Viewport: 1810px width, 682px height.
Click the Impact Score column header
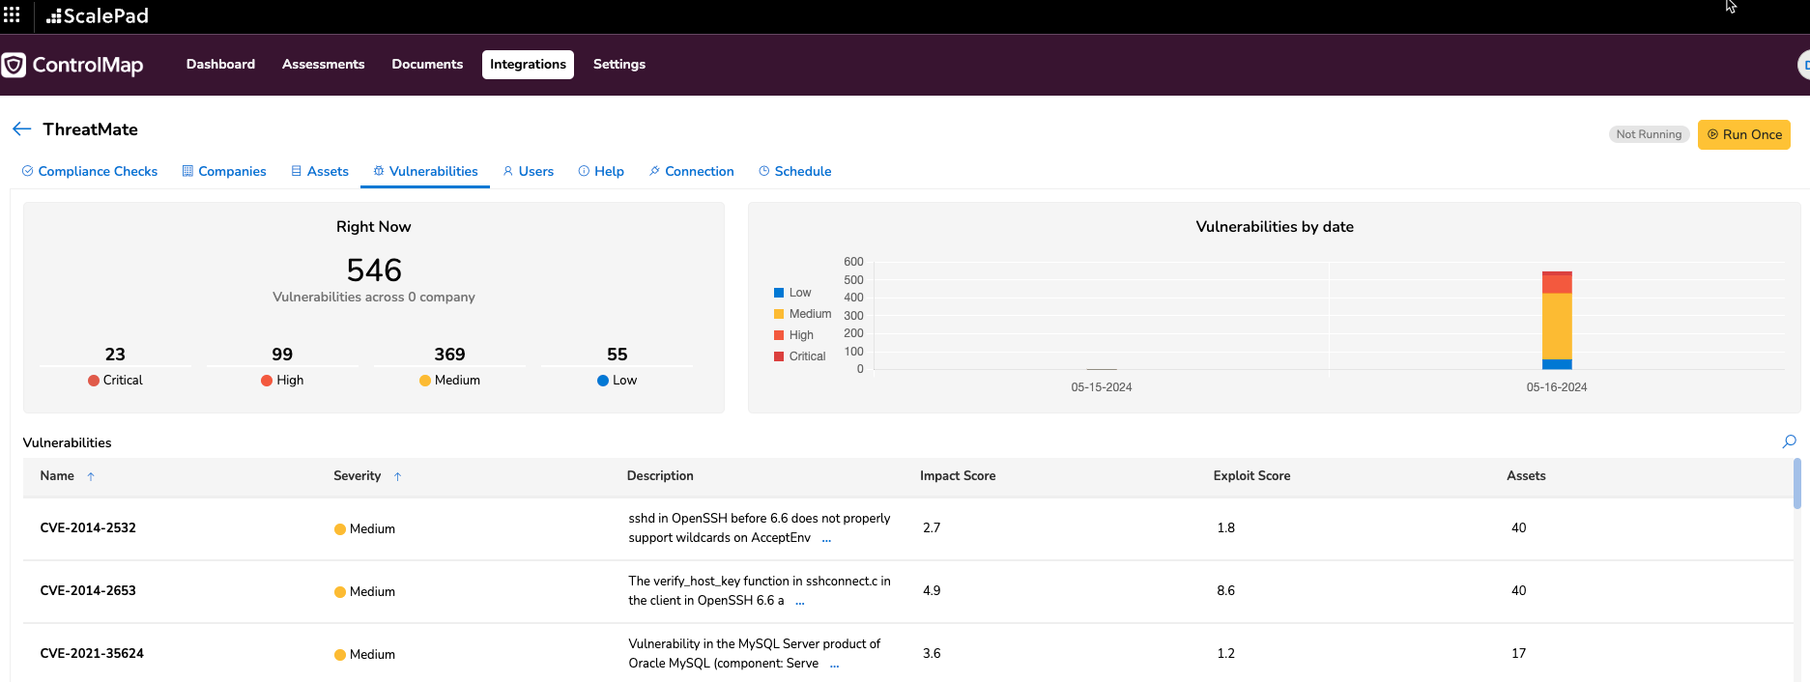958,476
